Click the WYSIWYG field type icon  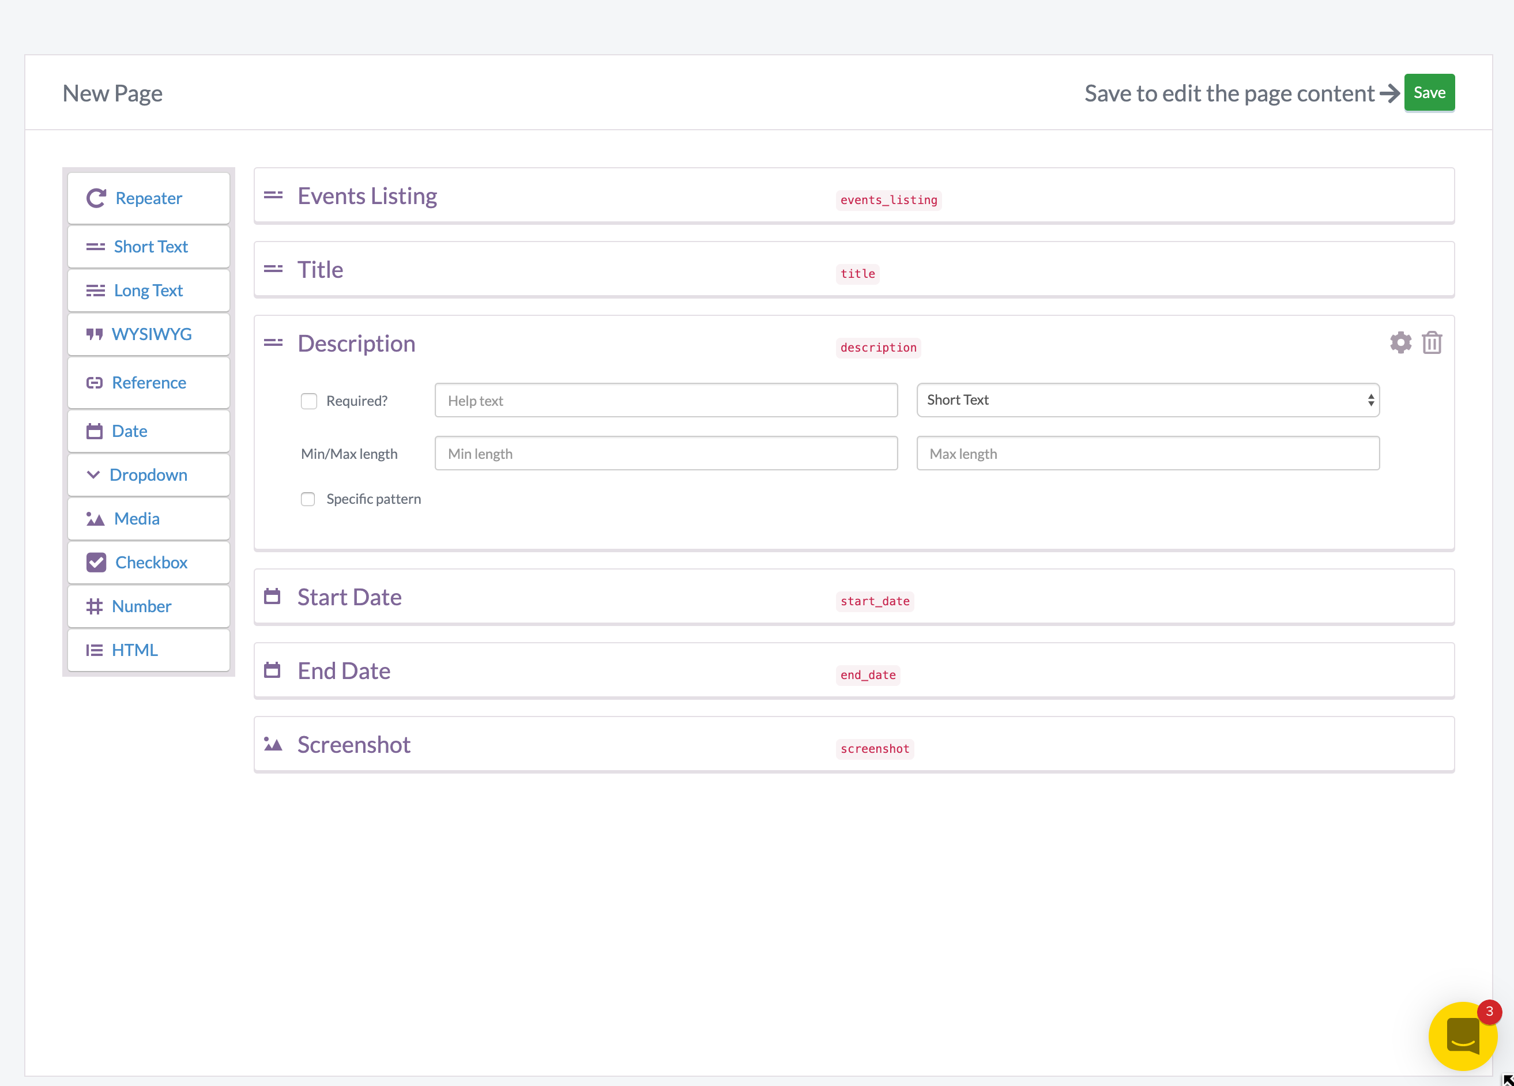tap(94, 334)
